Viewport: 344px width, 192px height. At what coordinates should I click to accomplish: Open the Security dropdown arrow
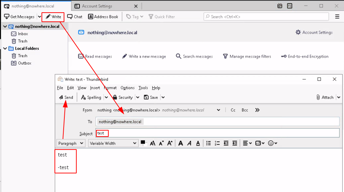click(138, 98)
